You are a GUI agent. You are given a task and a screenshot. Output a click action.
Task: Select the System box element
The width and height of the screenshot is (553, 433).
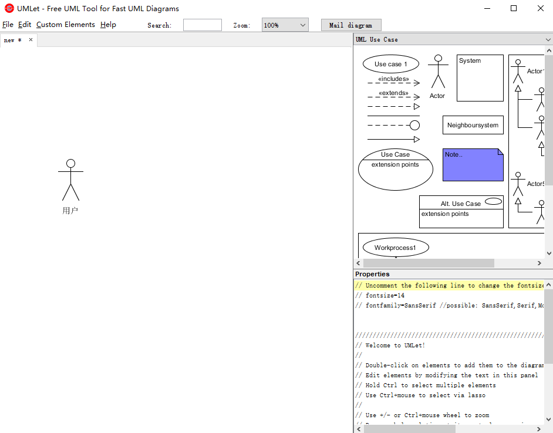coord(480,78)
